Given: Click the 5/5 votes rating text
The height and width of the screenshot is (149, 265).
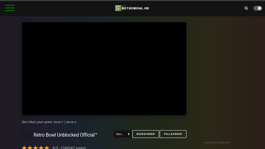Looking at the screenshot, I should pos(69,147).
